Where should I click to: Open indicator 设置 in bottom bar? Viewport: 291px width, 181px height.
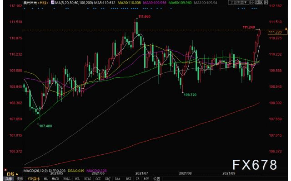coord(156,178)
